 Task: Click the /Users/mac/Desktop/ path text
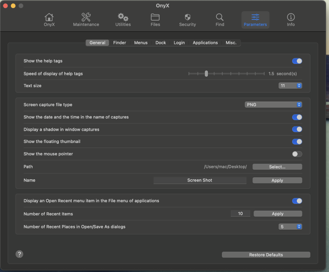click(x=225, y=167)
